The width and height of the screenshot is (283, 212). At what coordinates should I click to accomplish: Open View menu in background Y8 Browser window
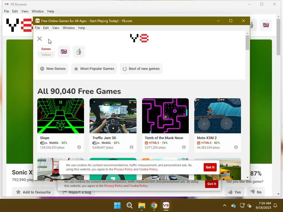[25, 11]
